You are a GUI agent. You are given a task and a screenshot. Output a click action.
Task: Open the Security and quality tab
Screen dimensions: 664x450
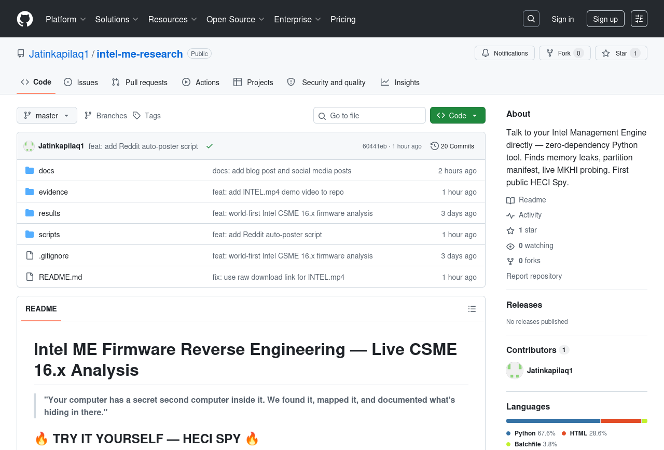tap(326, 82)
